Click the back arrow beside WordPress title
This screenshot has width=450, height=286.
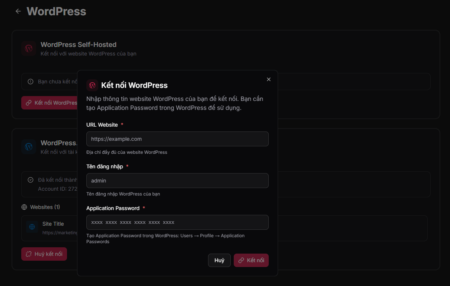[x=18, y=12]
